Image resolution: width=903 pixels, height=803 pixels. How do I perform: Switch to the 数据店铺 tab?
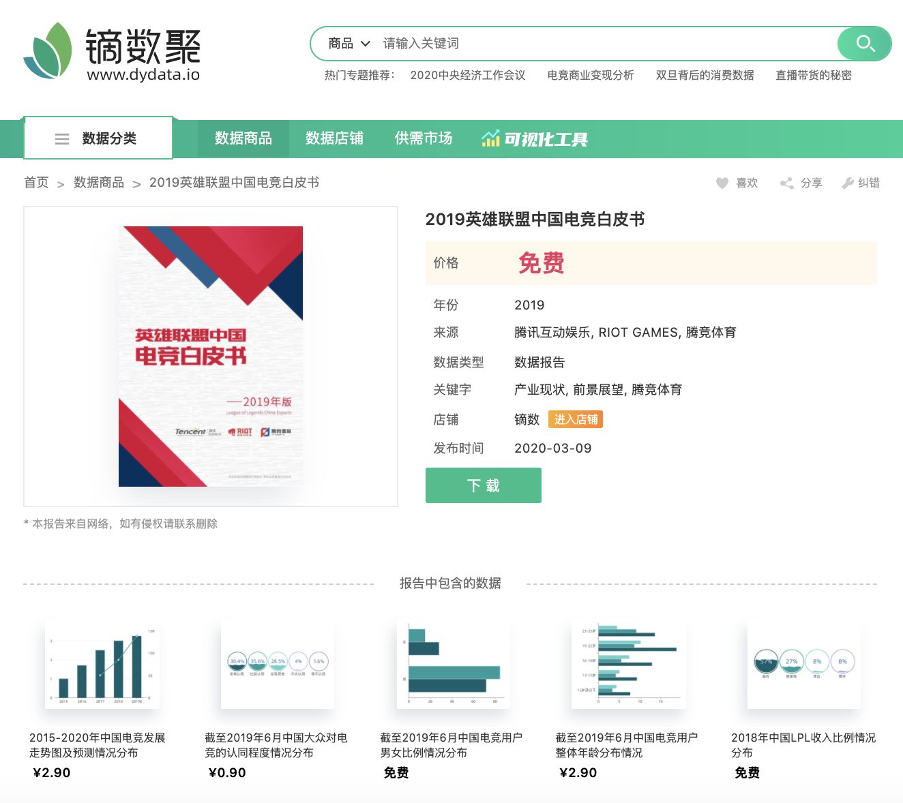click(x=334, y=138)
